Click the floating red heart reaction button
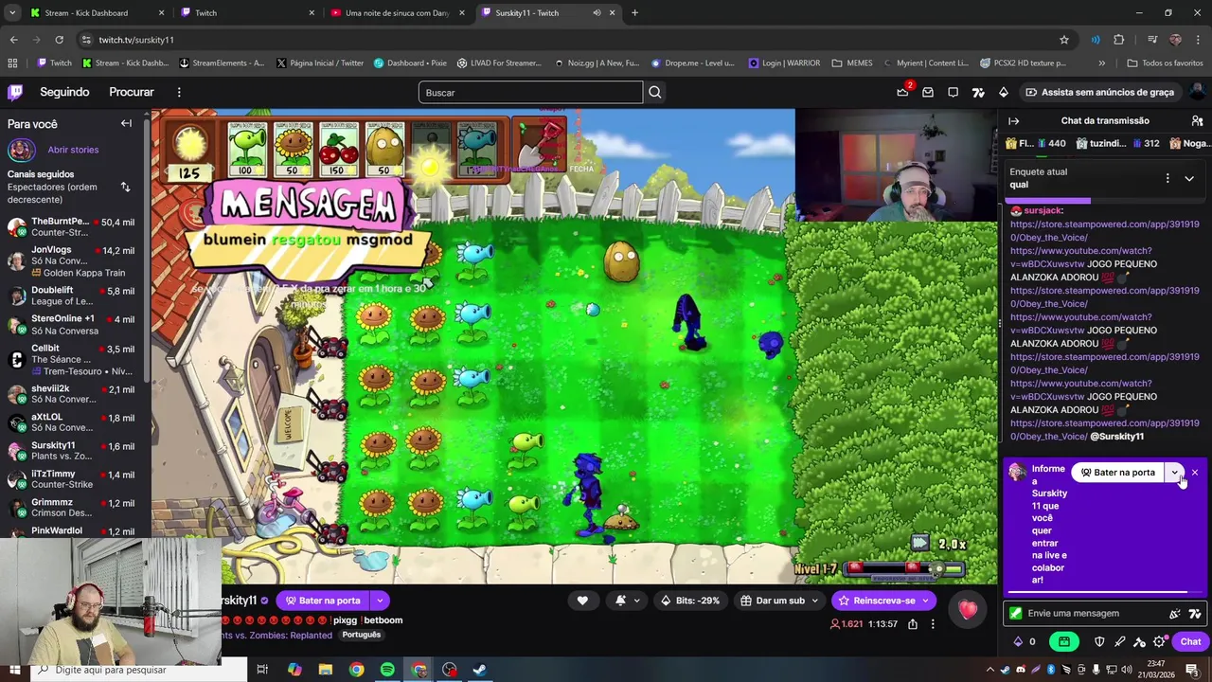Viewport: 1212px width, 682px height. [968, 611]
